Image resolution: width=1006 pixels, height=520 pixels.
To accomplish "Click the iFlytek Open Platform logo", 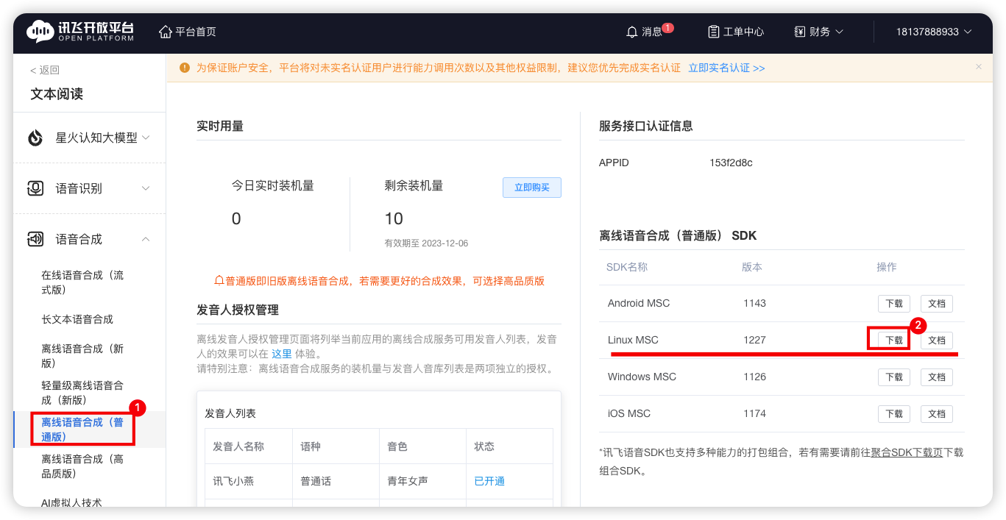I will pyautogui.click(x=80, y=32).
